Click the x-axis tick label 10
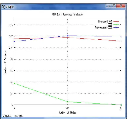Image resolution: width=129 pixels, height=119 pixels. click(x=14, y=108)
